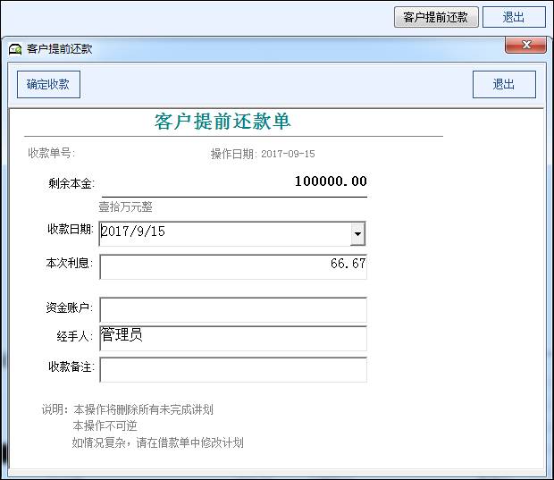Image resolution: width=554 pixels, height=480 pixels.
Task: Click the 壹拾万元整 amount-in-words text
Action: click(x=125, y=206)
